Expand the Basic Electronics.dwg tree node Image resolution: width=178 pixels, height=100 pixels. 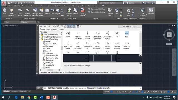(40, 34)
